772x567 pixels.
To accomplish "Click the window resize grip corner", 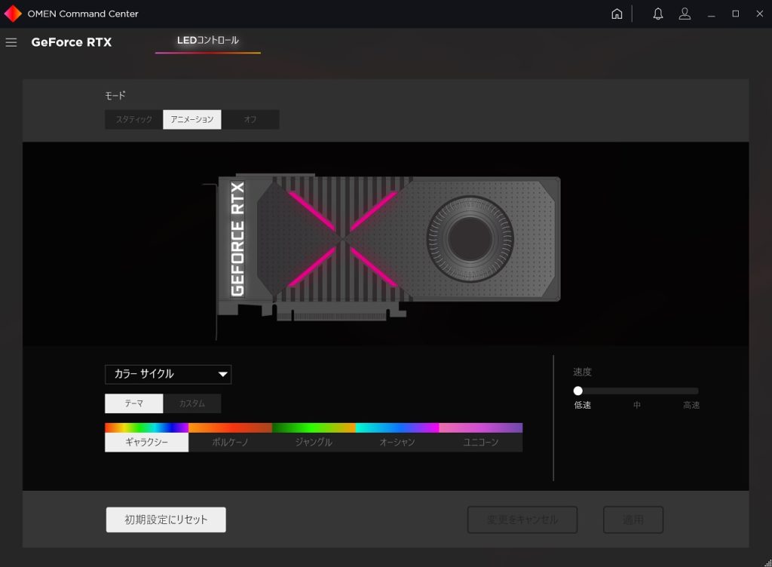I will 767,562.
